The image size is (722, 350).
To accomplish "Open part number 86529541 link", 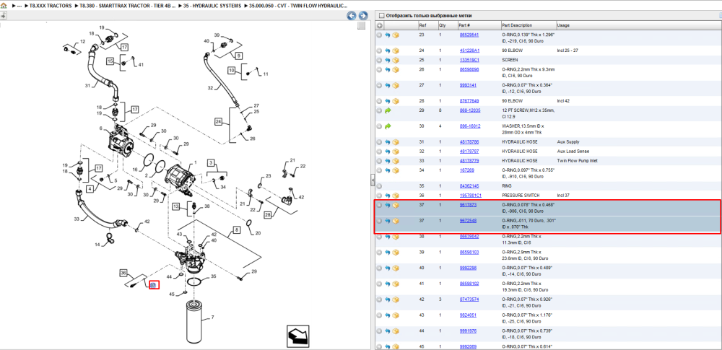I will (x=469, y=35).
